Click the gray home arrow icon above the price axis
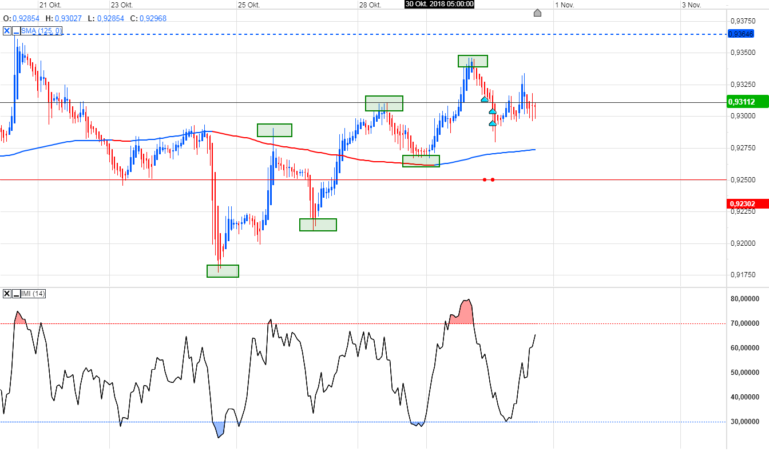 (x=537, y=13)
